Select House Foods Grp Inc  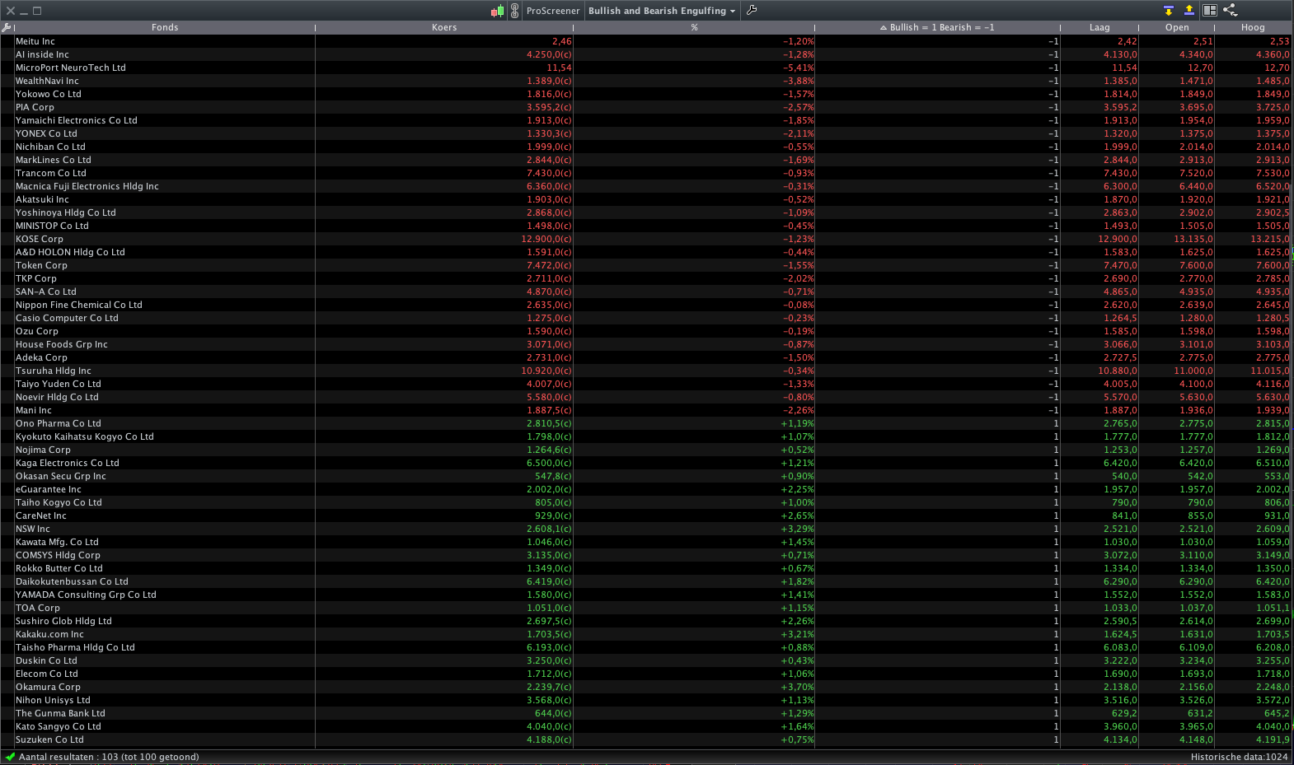pyautogui.click(x=62, y=344)
